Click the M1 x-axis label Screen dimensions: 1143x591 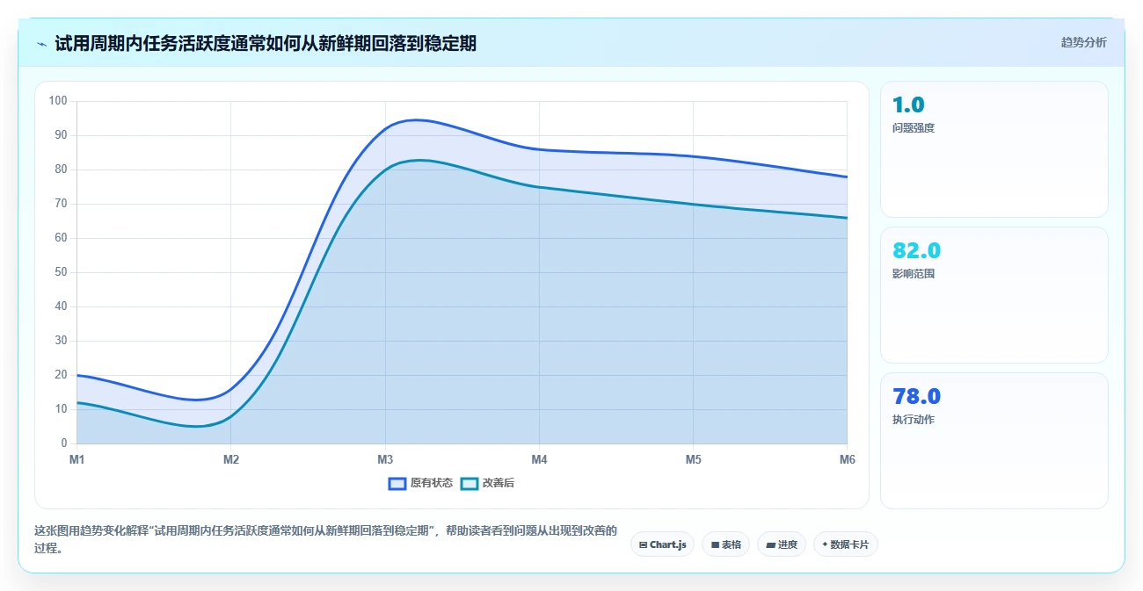(76, 459)
